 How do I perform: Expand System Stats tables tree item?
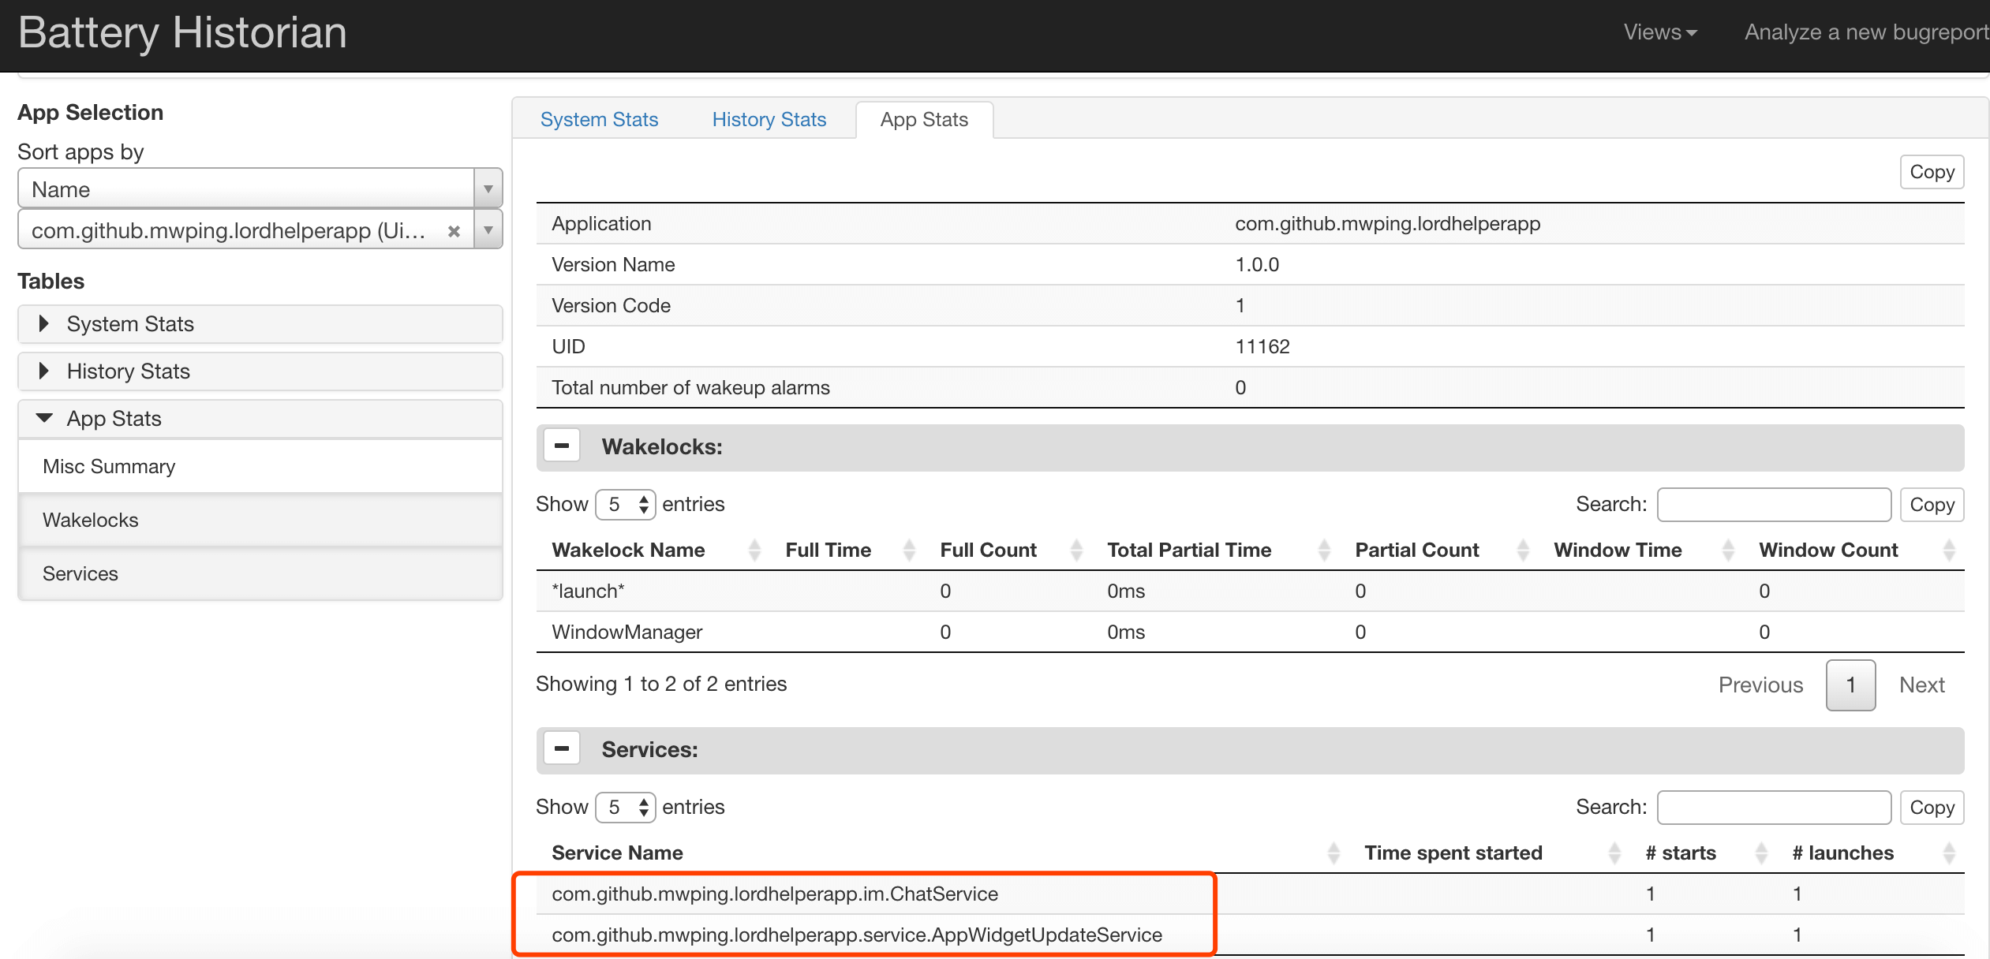point(130,324)
